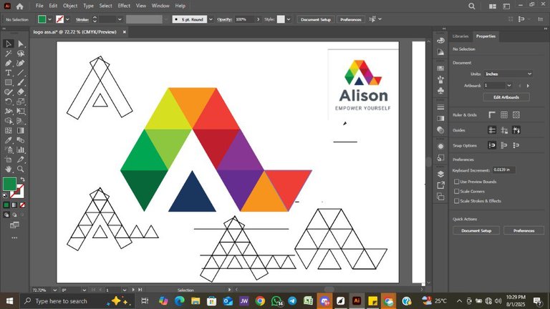Select the Selection tool (black arrow)
550x309 pixels.
[x=9, y=44]
